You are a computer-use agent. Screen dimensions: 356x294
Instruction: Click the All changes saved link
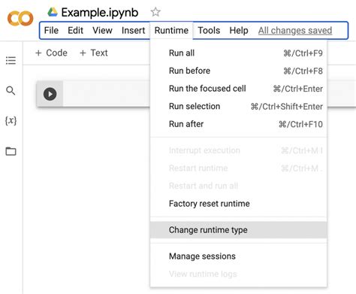(x=295, y=30)
